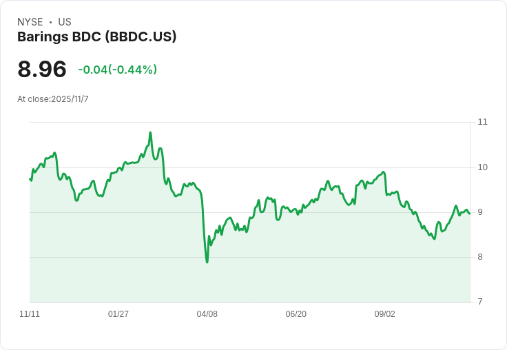This screenshot has width=507, height=350.
Task: Click the 04/08 date axis label
Action: tap(207, 314)
